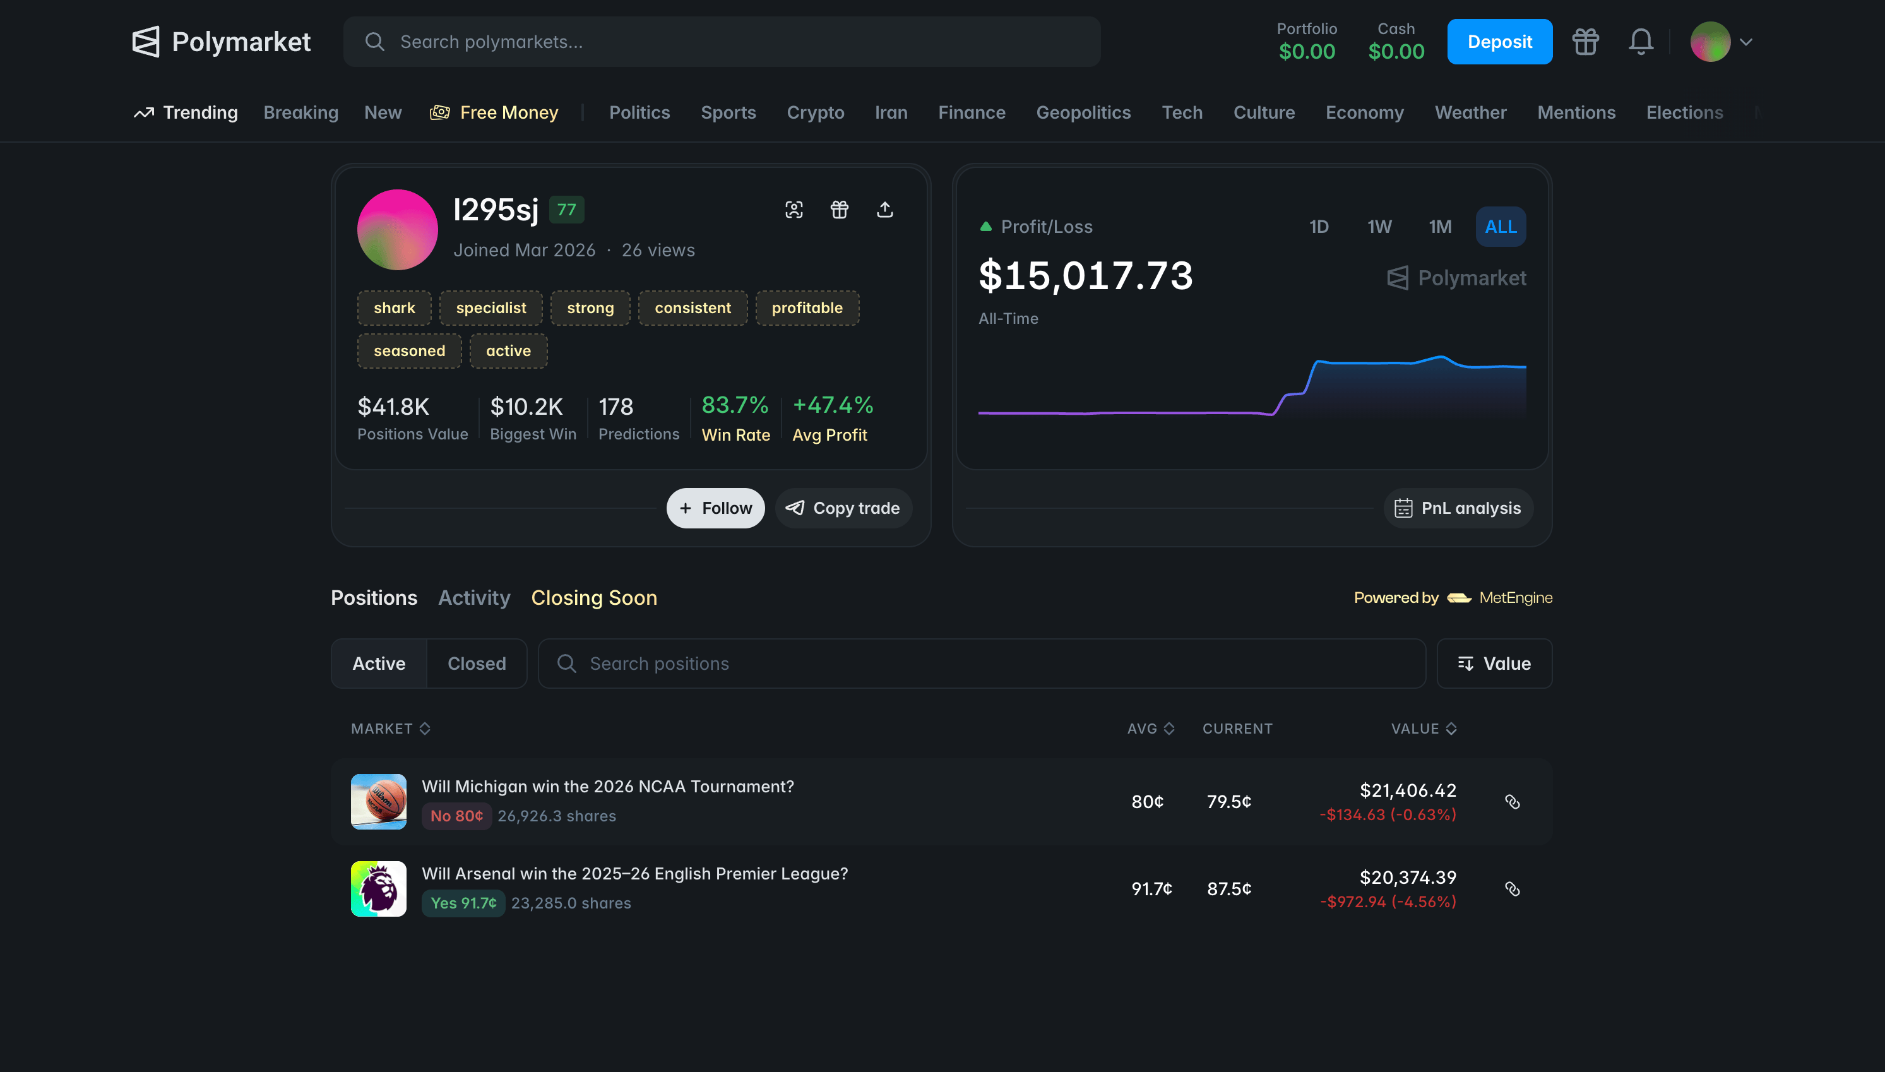Open the Economy category
1885x1072 pixels.
click(1365, 112)
